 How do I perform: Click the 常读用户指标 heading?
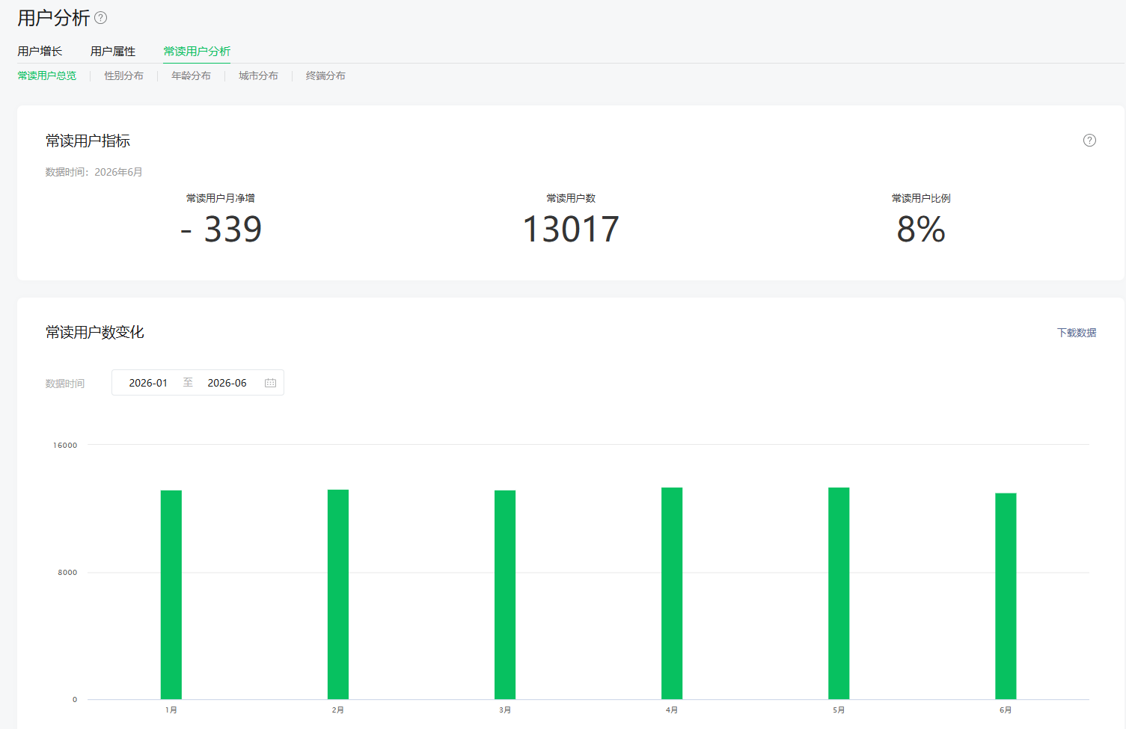88,141
